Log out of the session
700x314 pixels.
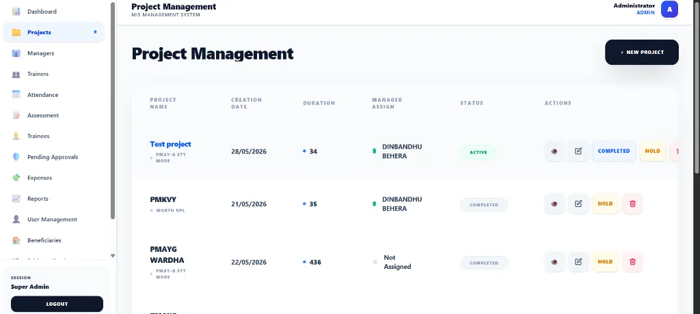point(57,304)
